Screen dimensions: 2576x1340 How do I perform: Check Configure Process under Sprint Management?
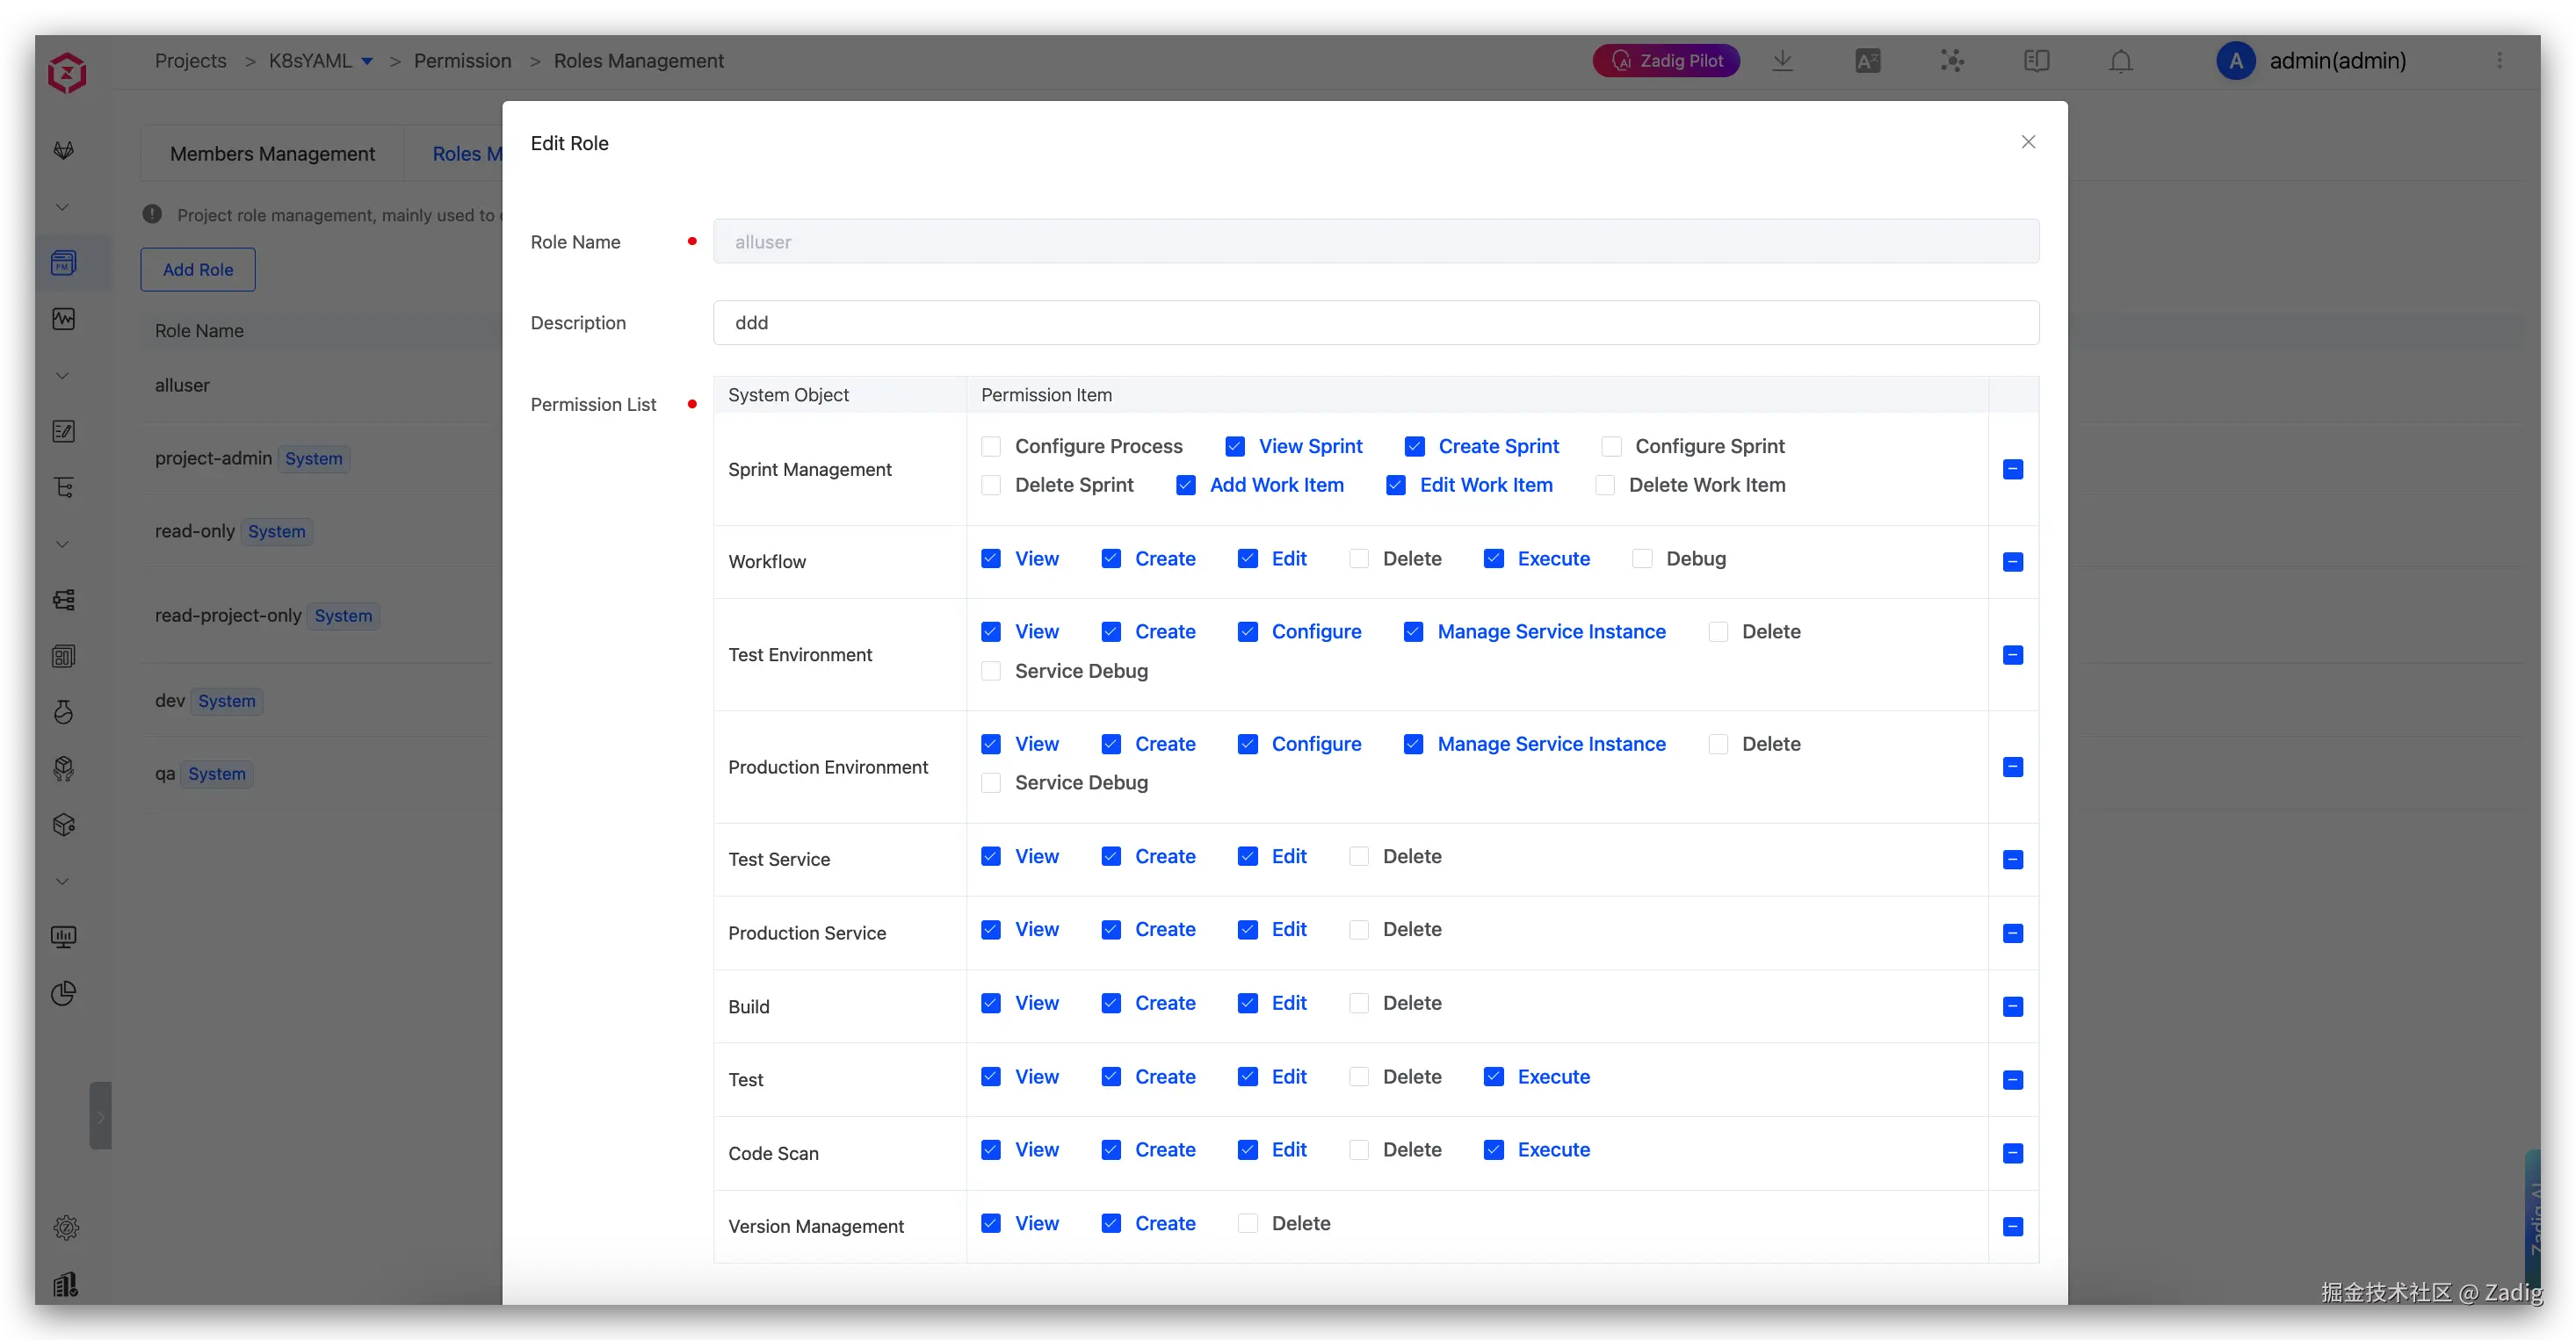pos(991,447)
